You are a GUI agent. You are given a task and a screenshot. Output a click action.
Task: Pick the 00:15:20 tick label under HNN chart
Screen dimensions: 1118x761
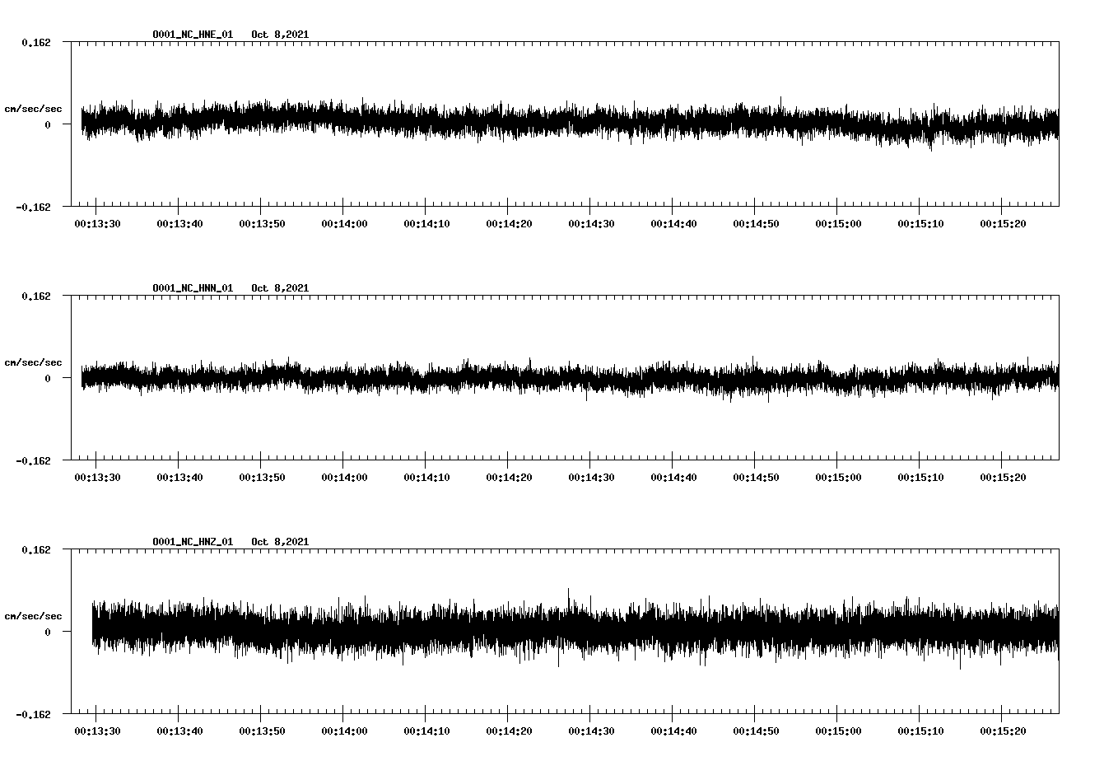click(1003, 478)
